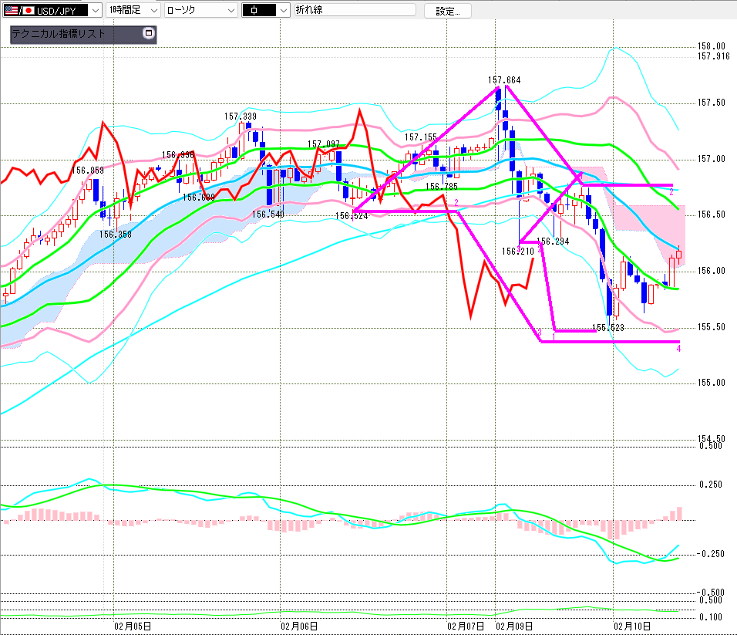Expand the 1時間足 timeframe dropdown

[152, 10]
